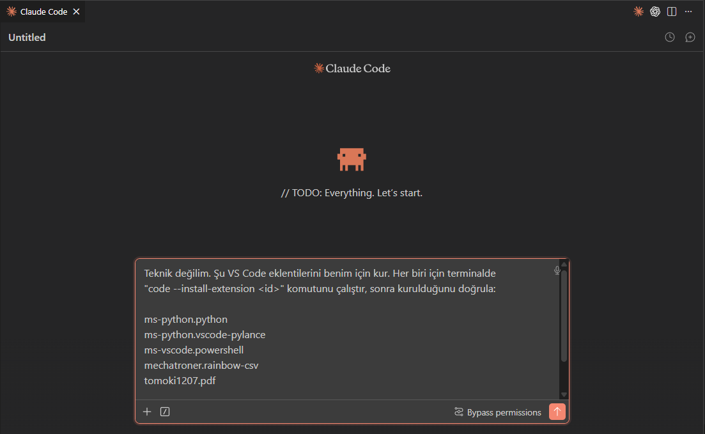
Task: Click the split editor layout icon
Action: coord(672,12)
